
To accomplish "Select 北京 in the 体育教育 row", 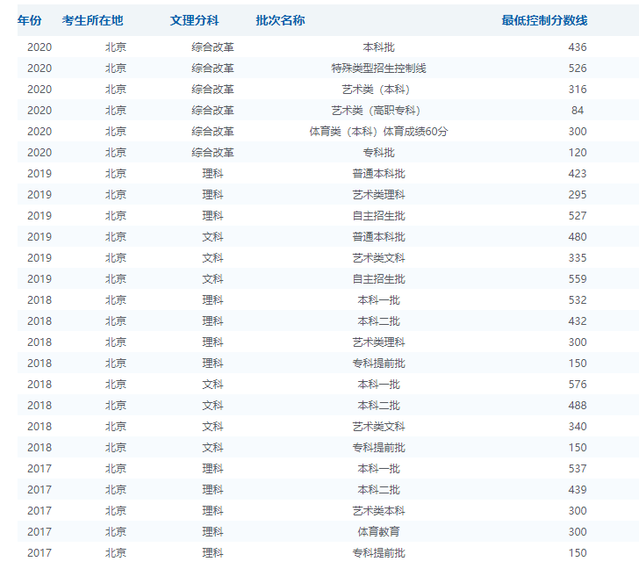I will point(116,532).
